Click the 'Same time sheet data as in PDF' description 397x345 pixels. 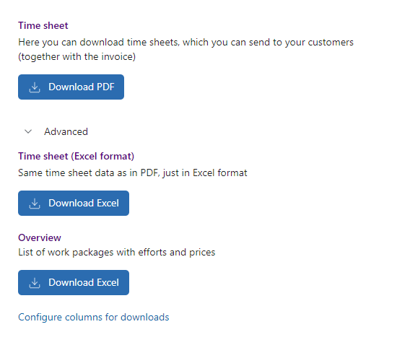[x=89, y=173]
